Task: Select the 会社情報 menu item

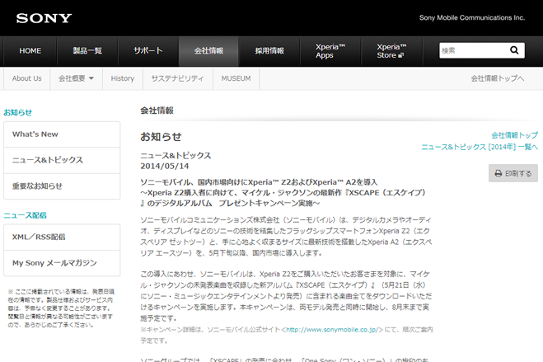Action: point(208,51)
